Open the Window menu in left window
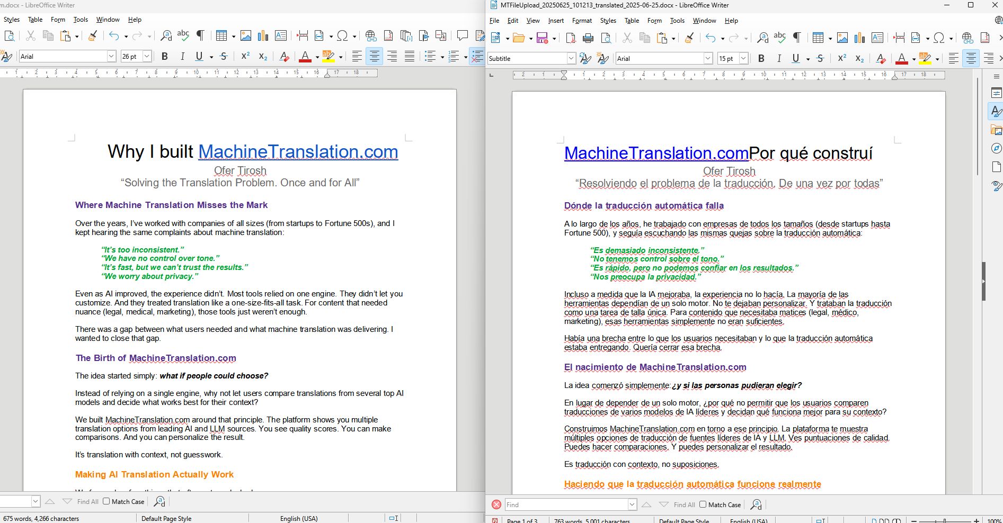This screenshot has width=1003, height=523. tap(108, 20)
